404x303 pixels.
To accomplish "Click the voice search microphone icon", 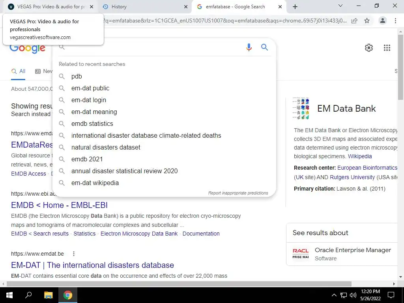I will 249,47.
